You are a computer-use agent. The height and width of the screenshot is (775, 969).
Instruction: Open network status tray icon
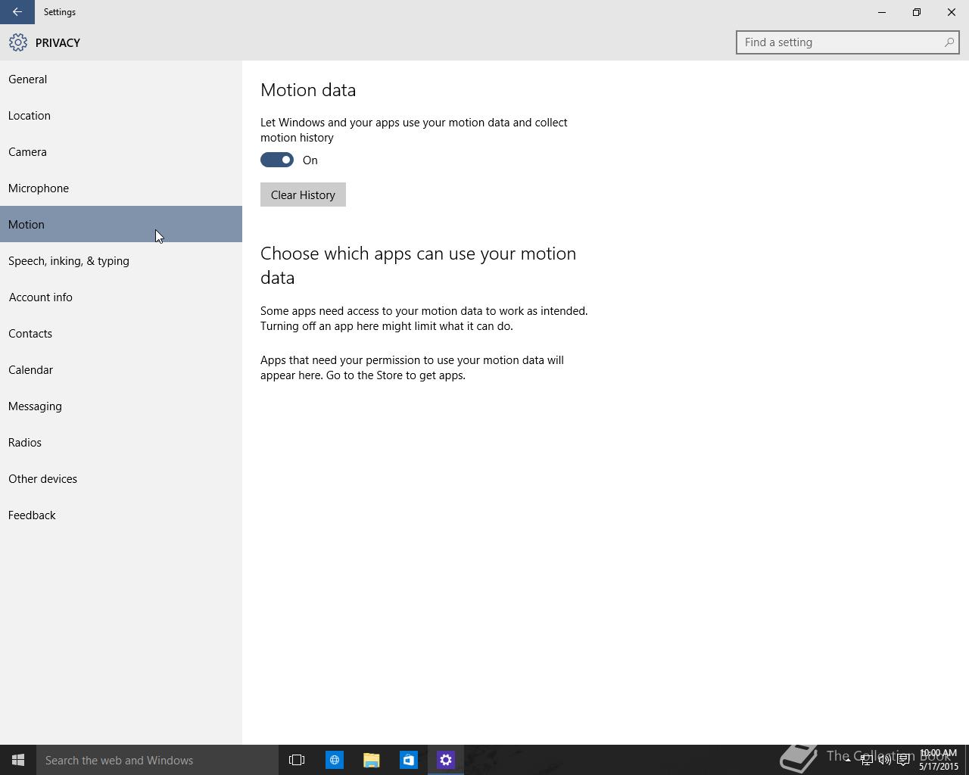(x=866, y=760)
